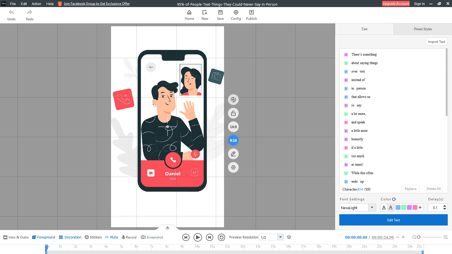Take a Screenshot of the canvas

(152, 237)
